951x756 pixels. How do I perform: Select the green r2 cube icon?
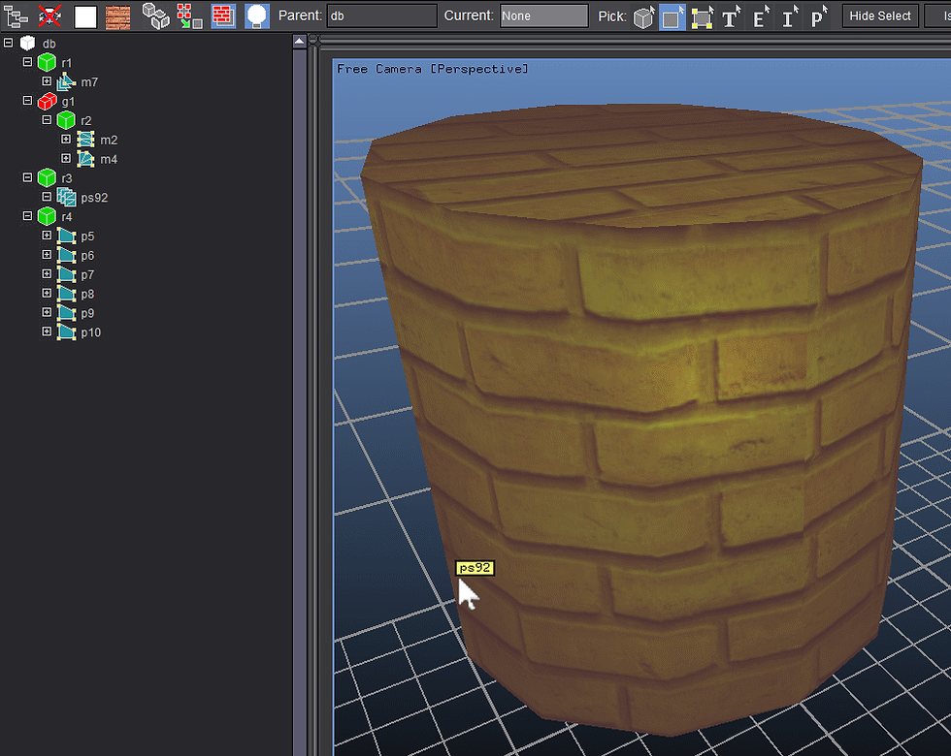point(66,120)
